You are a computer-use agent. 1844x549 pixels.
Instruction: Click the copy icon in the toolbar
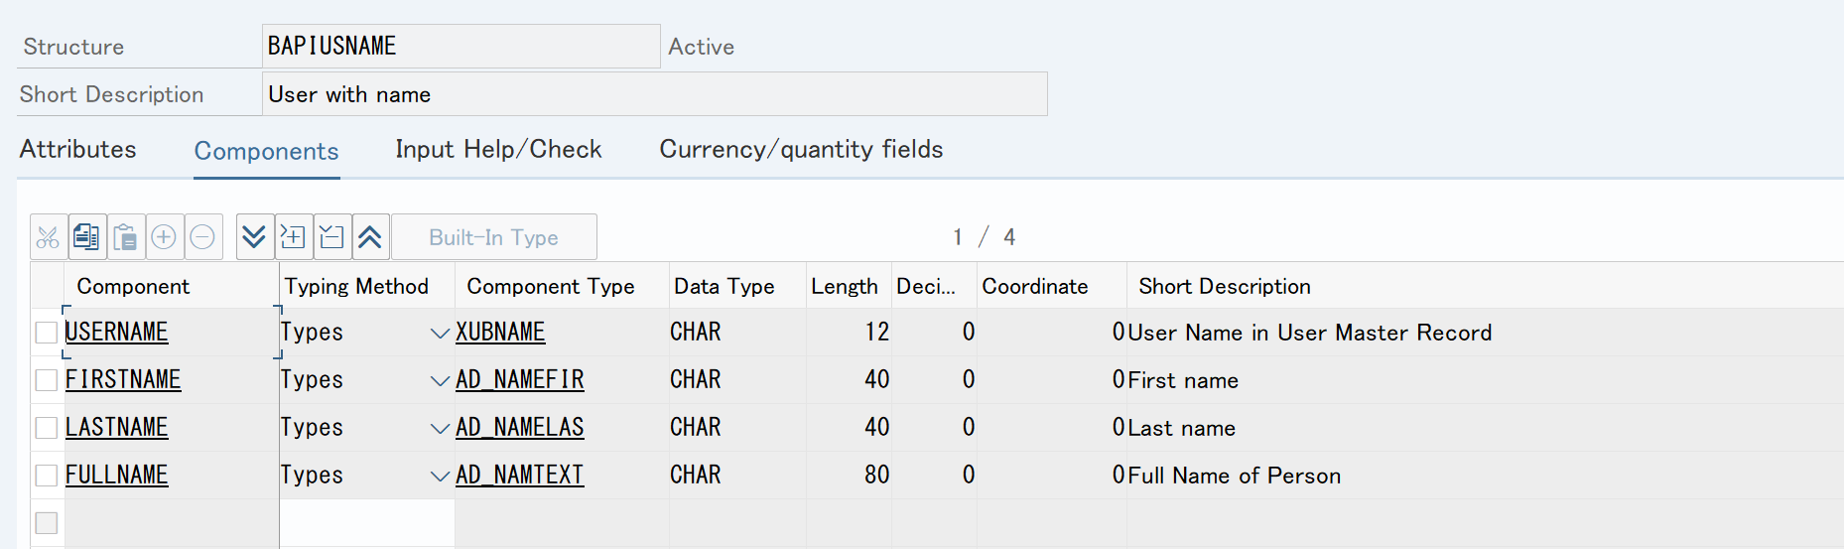tap(86, 237)
